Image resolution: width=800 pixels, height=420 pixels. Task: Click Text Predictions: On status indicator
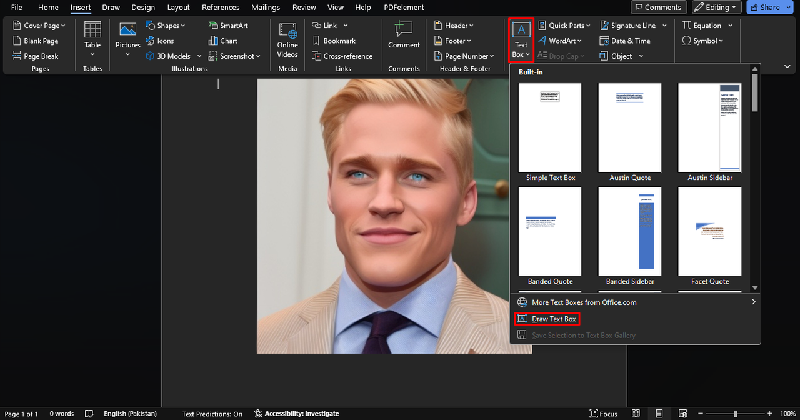(212, 414)
